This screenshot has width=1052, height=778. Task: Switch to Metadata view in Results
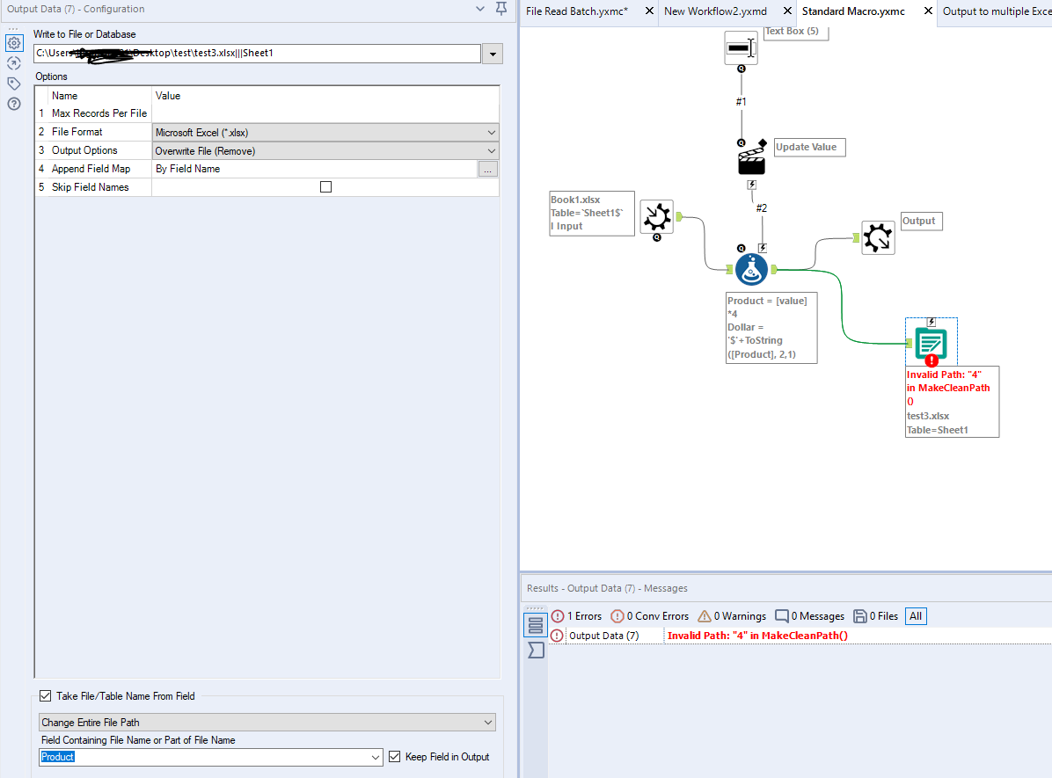click(x=536, y=650)
